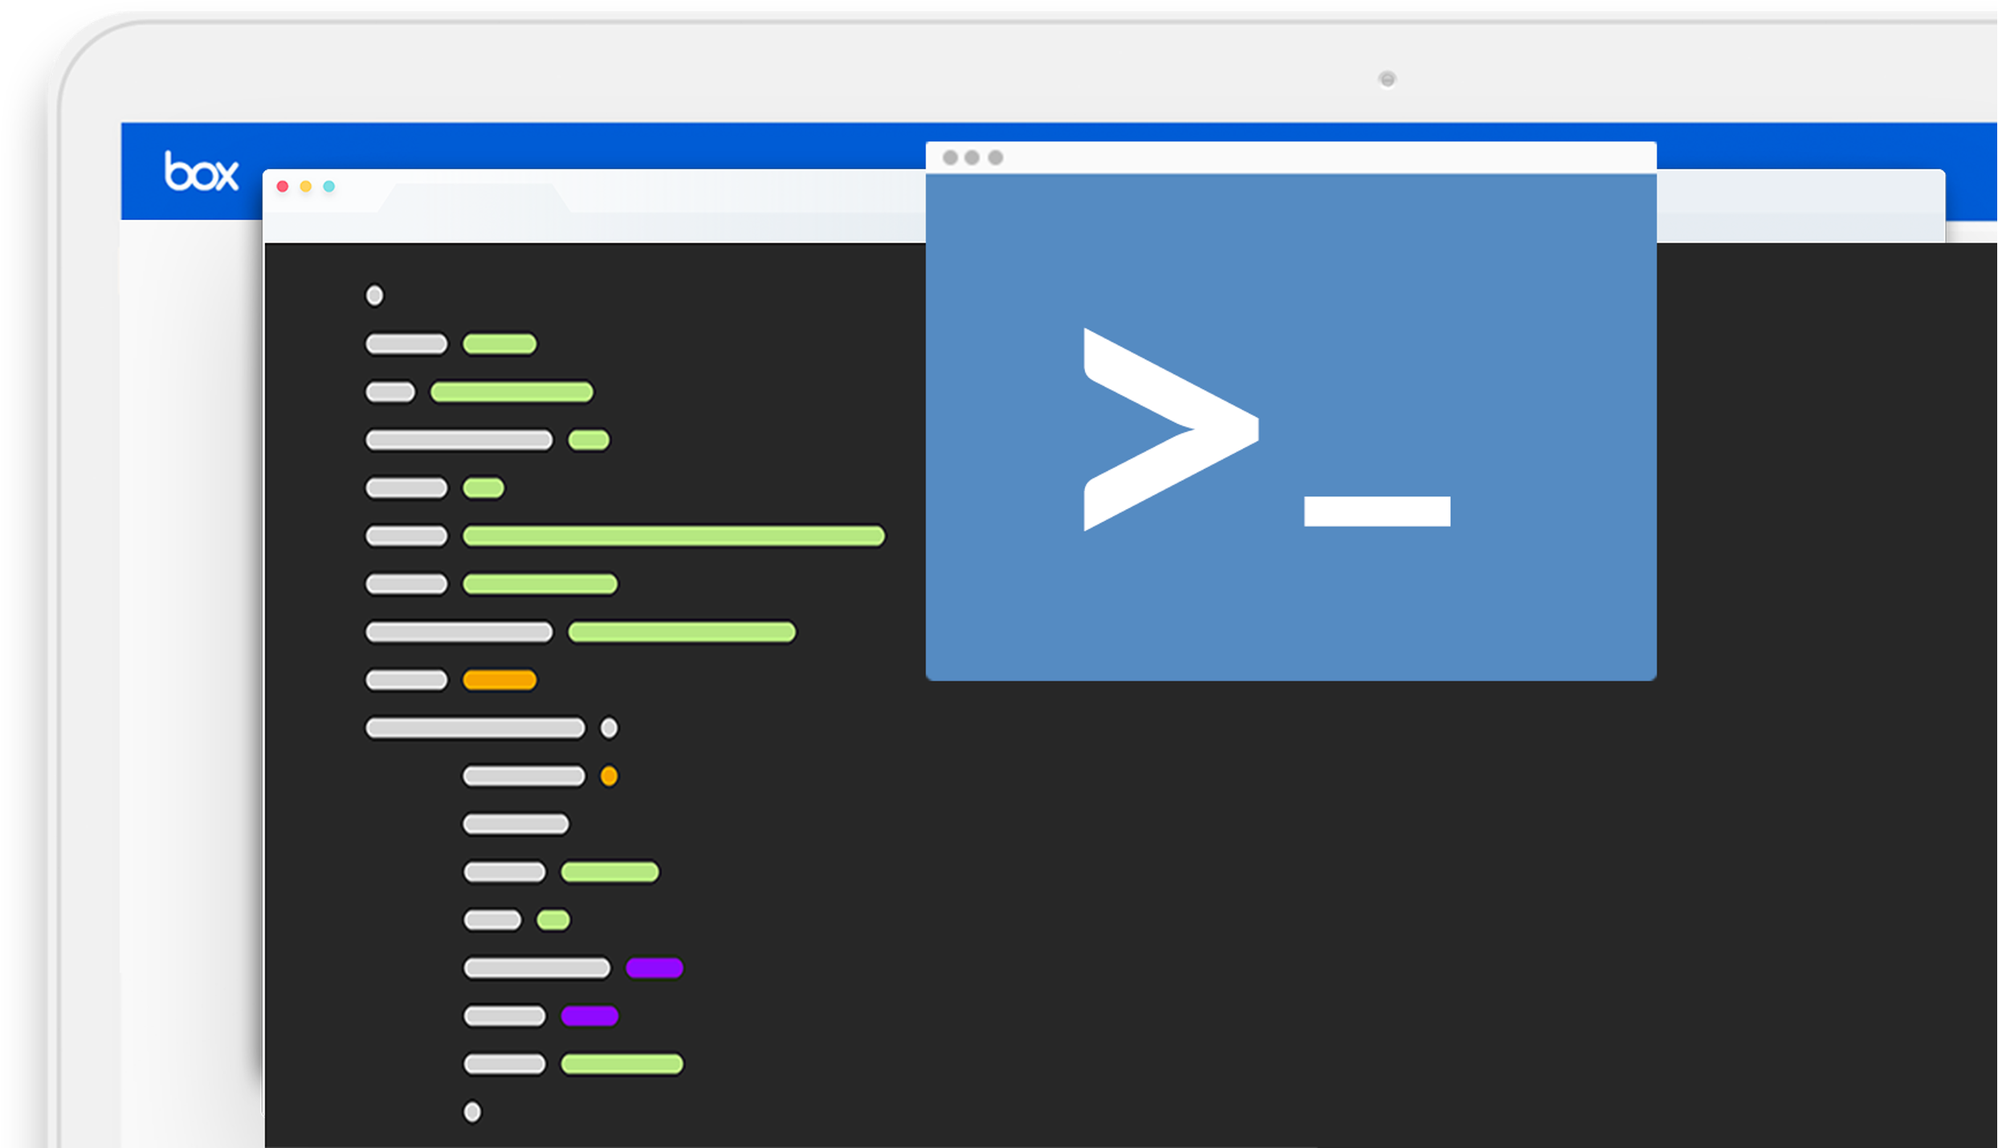Click the laptop webcam

tap(1387, 79)
